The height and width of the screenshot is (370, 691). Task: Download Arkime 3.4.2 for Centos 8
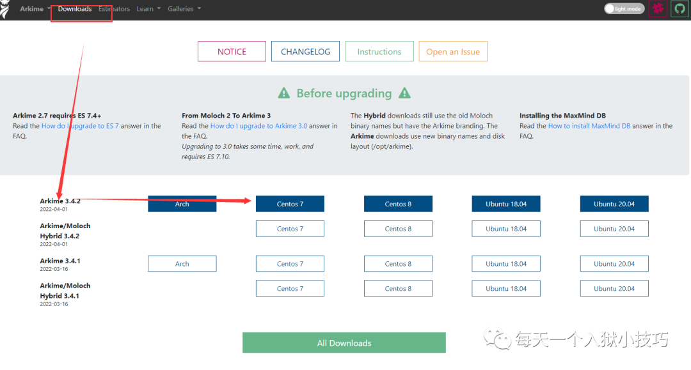click(398, 204)
